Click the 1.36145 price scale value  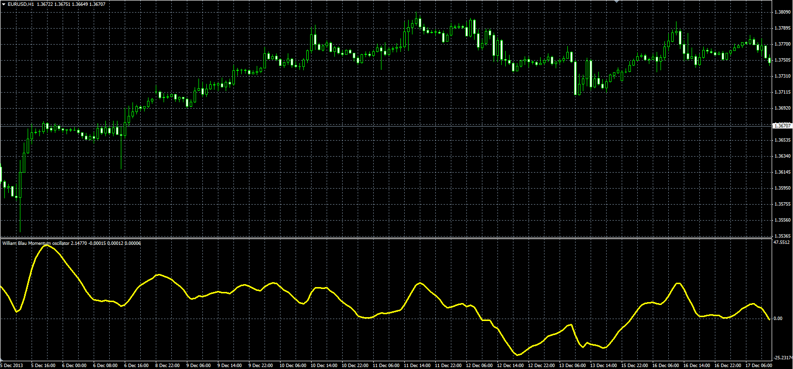[782, 172]
